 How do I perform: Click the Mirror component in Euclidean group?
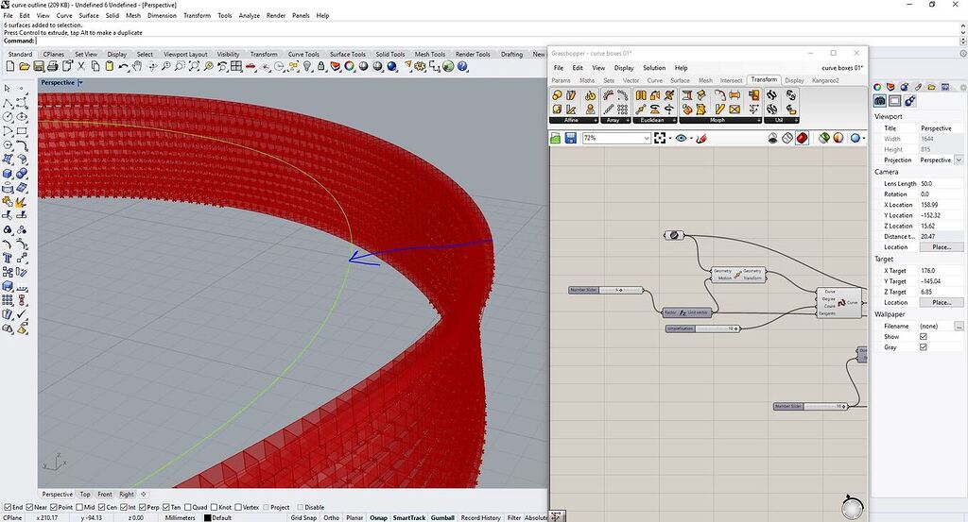(x=640, y=95)
